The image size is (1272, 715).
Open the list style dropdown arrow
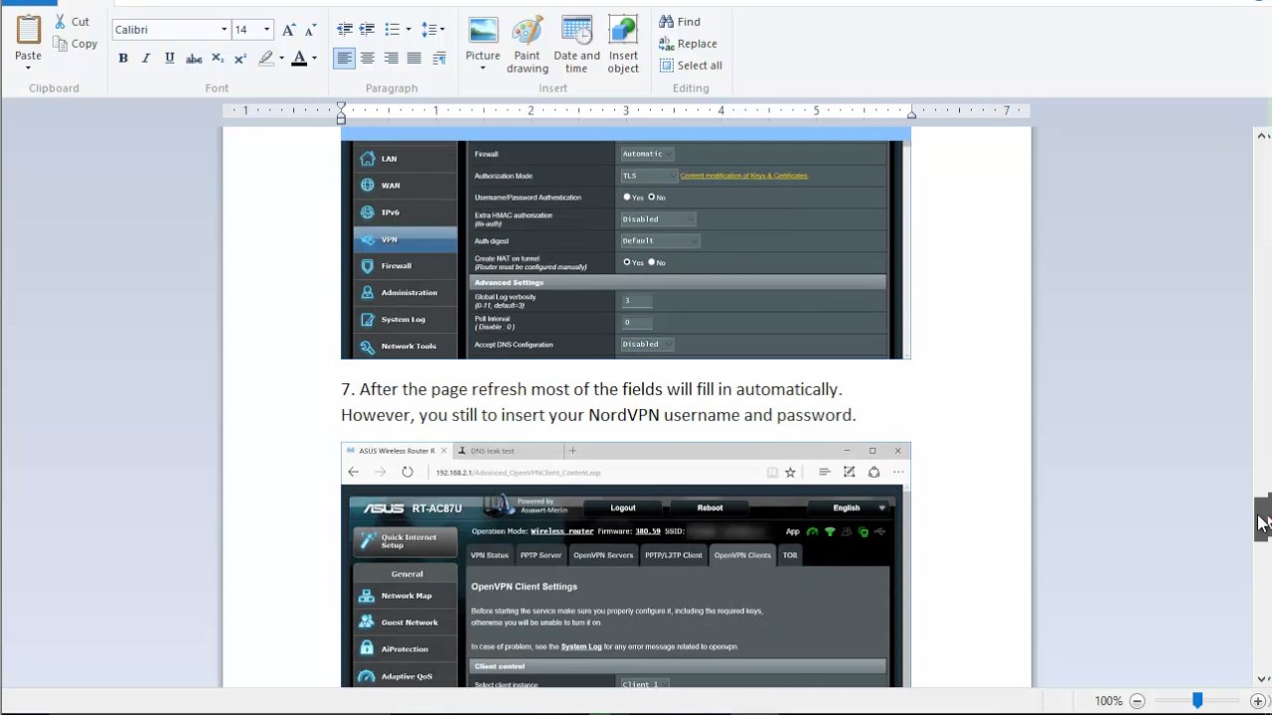click(x=407, y=30)
